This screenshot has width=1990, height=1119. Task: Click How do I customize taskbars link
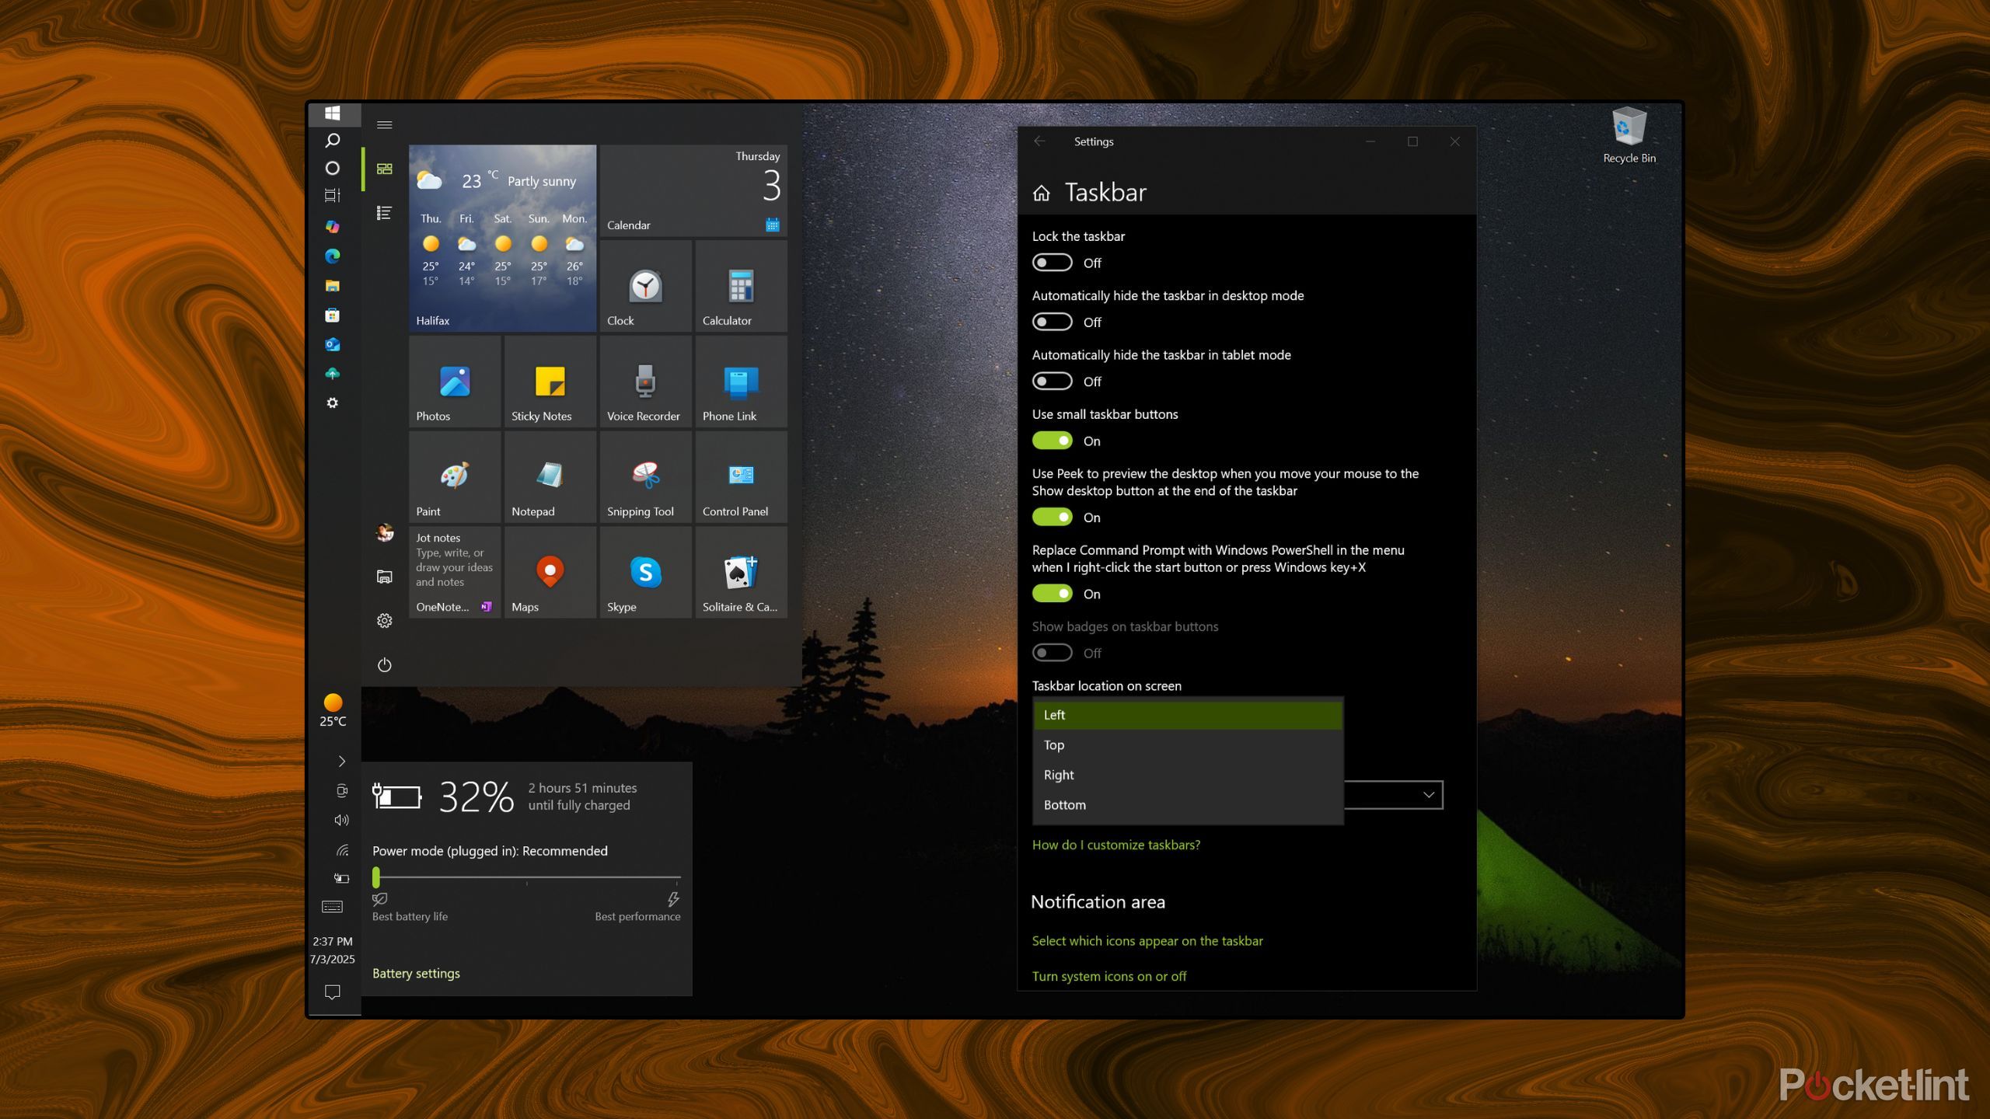tap(1115, 845)
